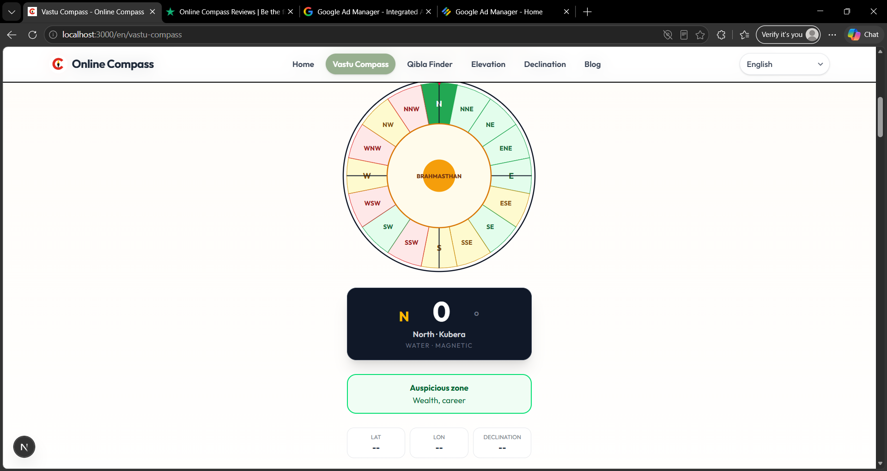Expand the English language dropdown
This screenshot has height=471, width=887.
(x=784, y=64)
